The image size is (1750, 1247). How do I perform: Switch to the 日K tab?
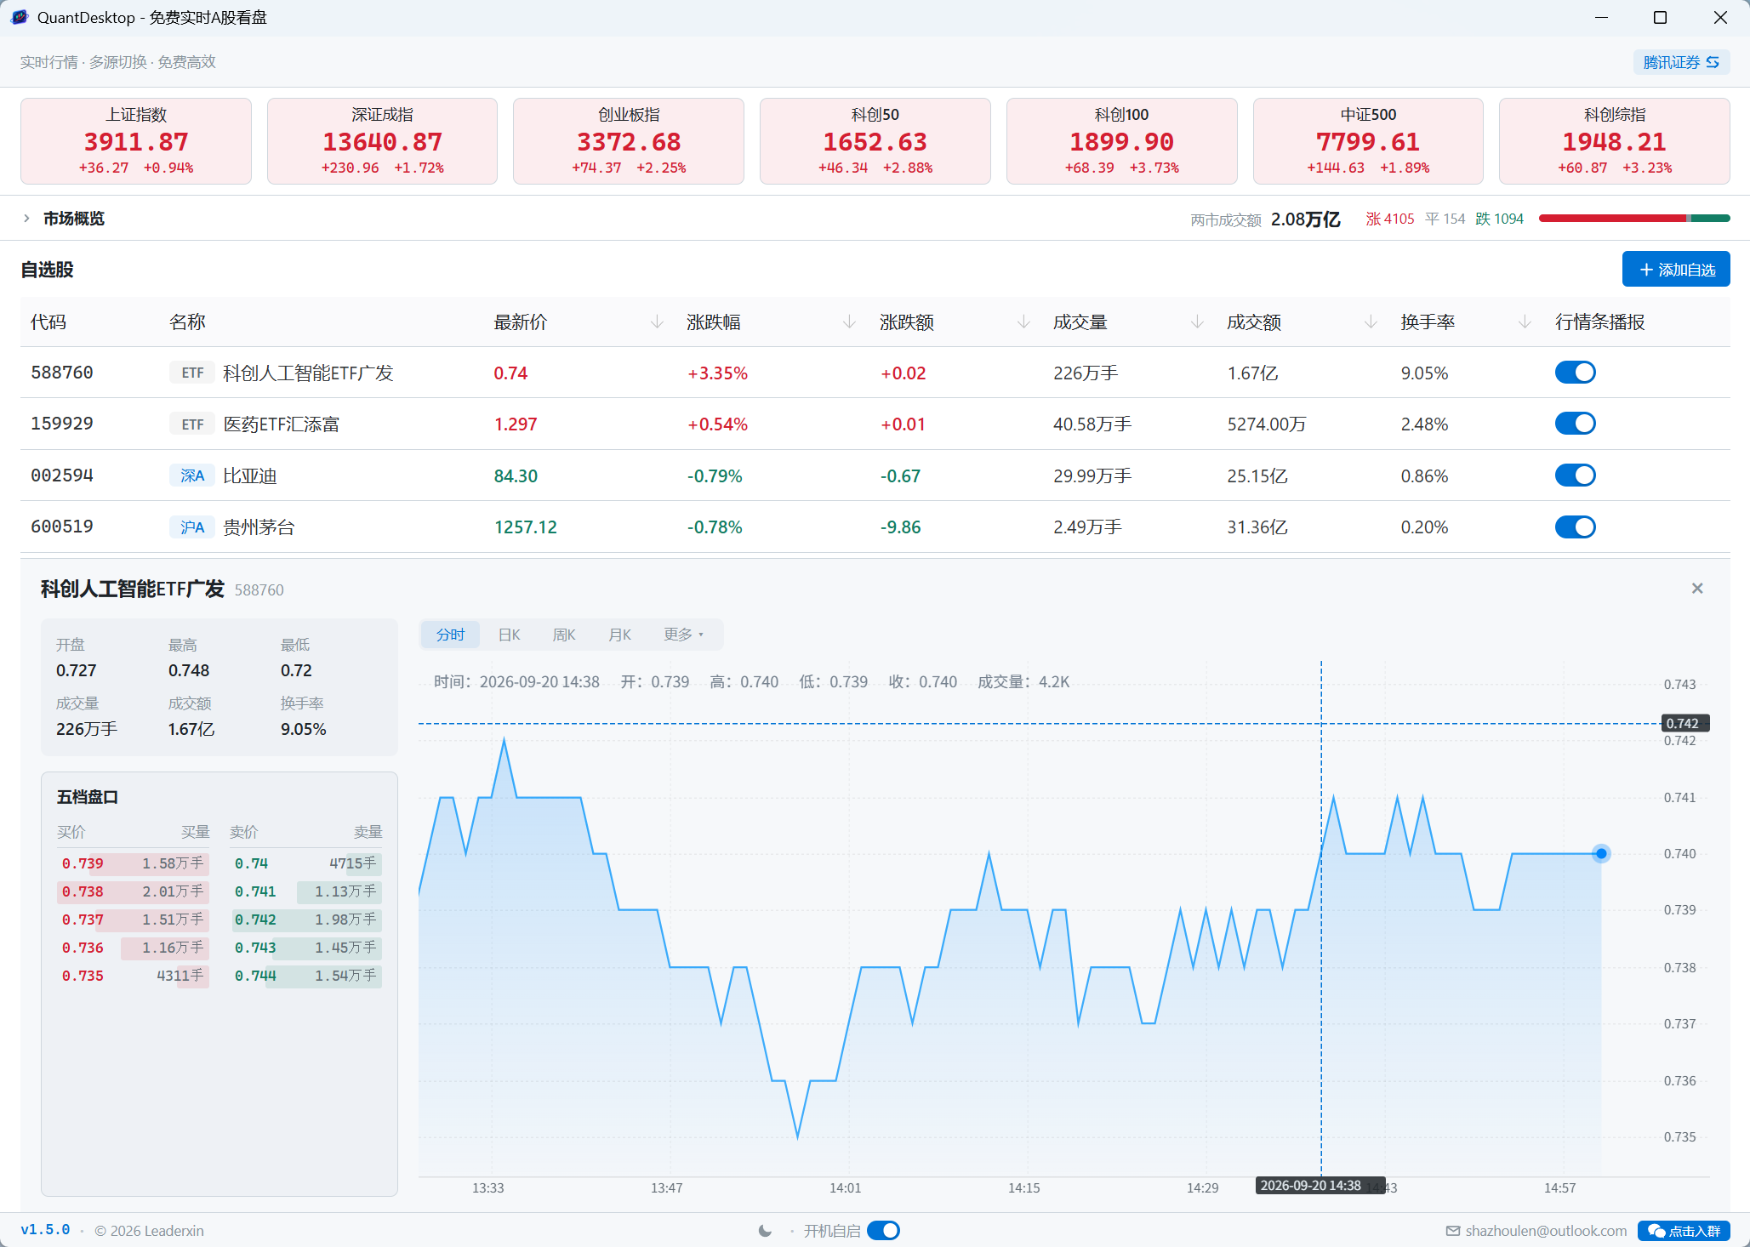509,635
